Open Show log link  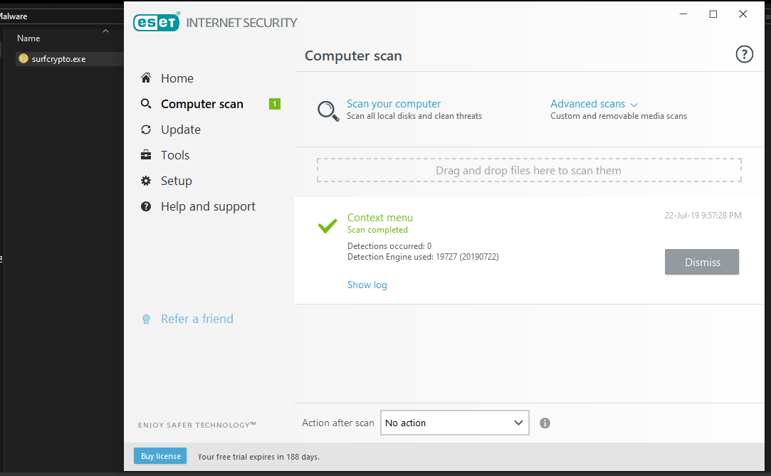367,285
